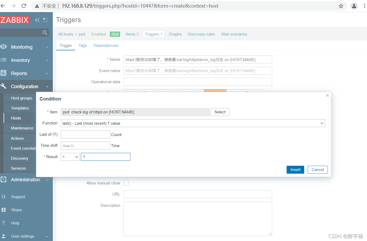Viewport: 367px width, 241px height.
Task: Click the Help question mark icon
Action: (3, 223)
